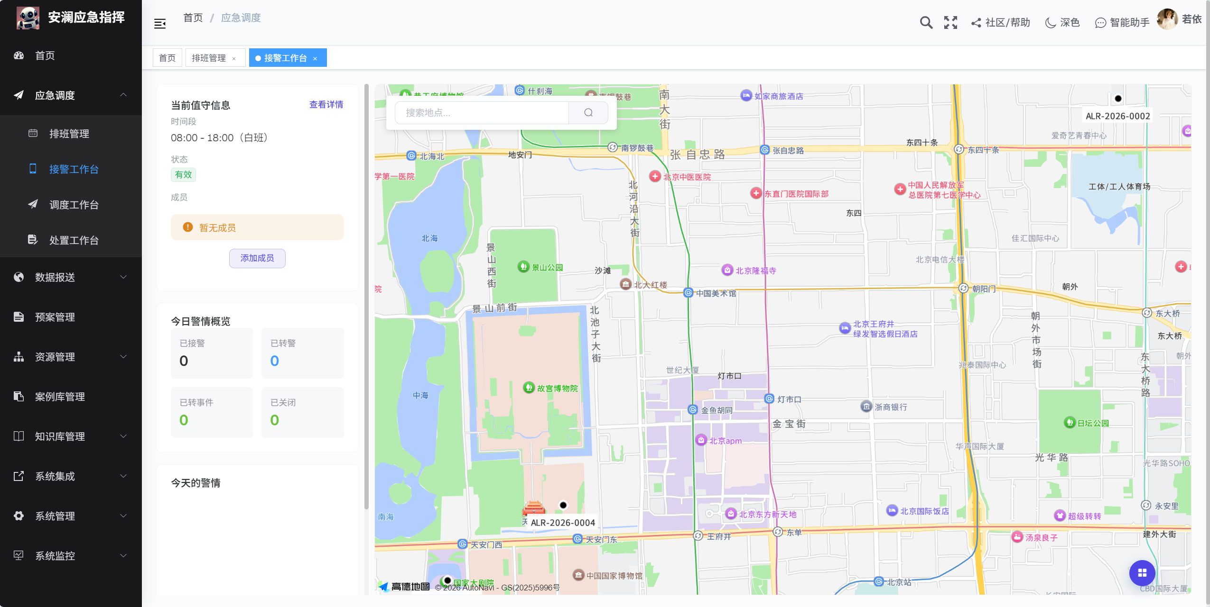This screenshot has width=1210, height=607.
Task: Select 接警工作台 sidebar item
Action: pyautogui.click(x=71, y=169)
